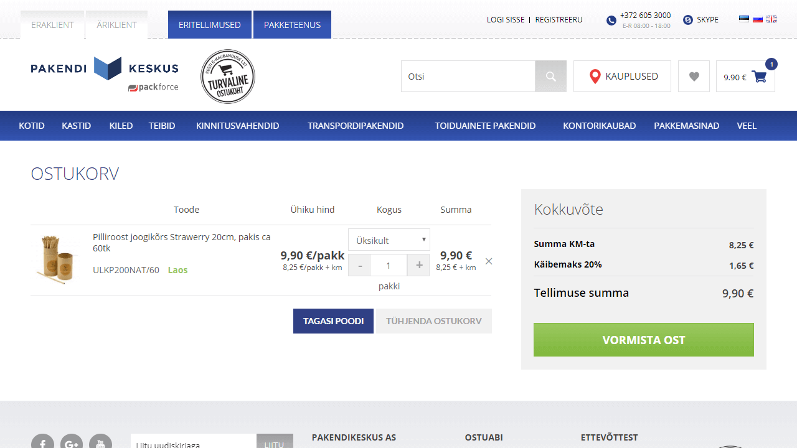Click the Tellimuse summa label

(x=582, y=292)
